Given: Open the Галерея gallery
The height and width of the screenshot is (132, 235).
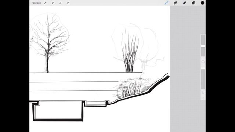Looking at the screenshot, I should [36, 3].
